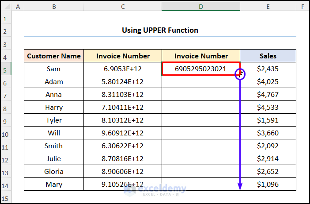Click the cell containing 'Tyler'

click(x=54, y=120)
